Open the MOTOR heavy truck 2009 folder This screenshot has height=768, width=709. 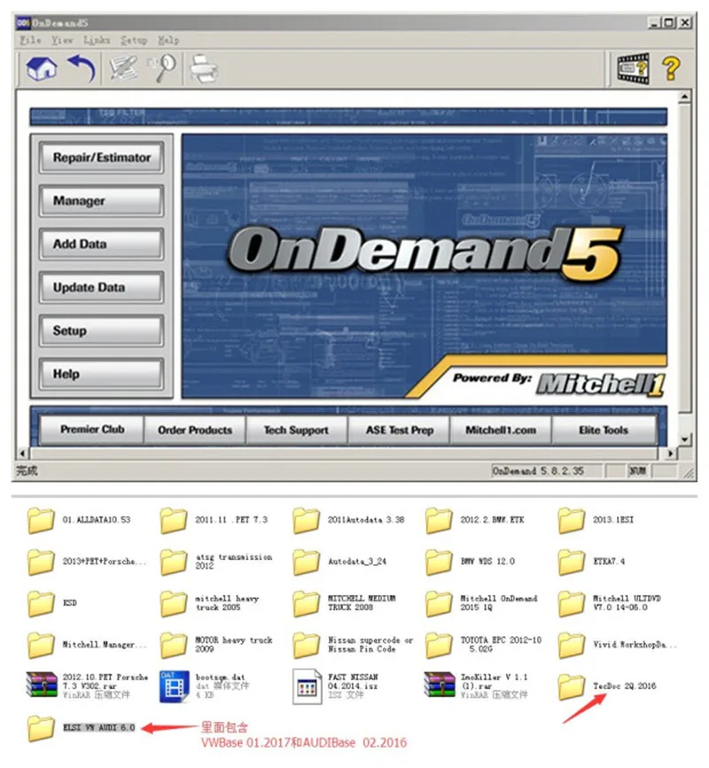coord(216,645)
